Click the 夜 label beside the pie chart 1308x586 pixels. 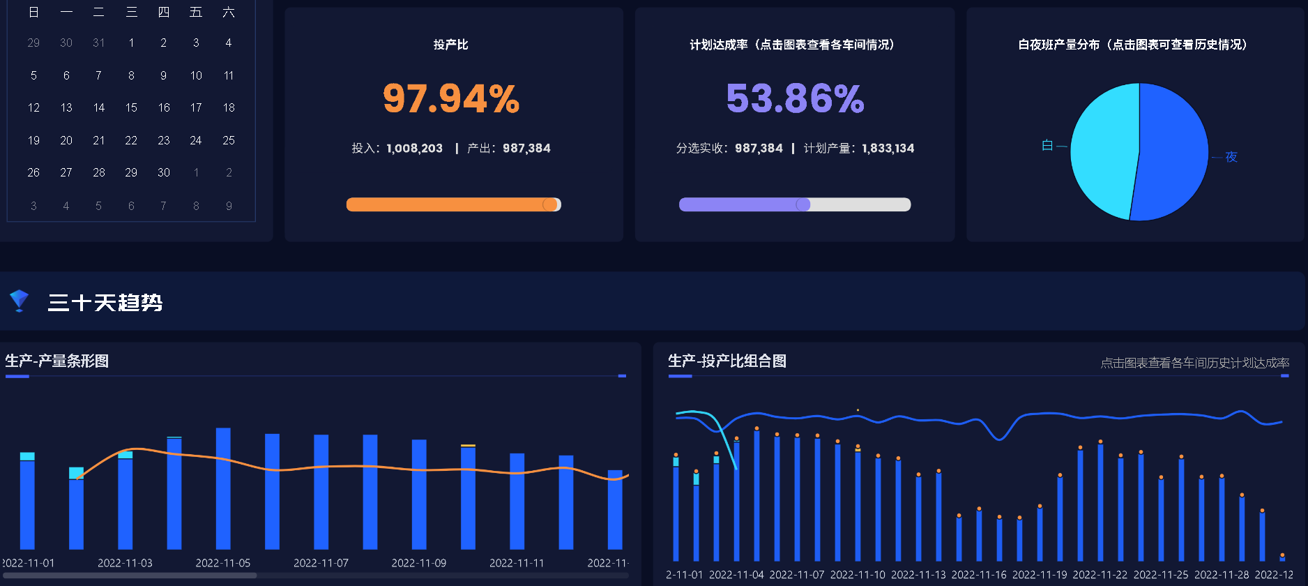(x=1231, y=157)
